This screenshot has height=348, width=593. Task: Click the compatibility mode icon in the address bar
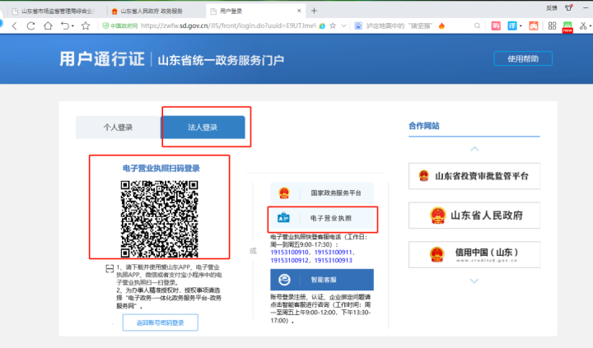[x=322, y=26]
